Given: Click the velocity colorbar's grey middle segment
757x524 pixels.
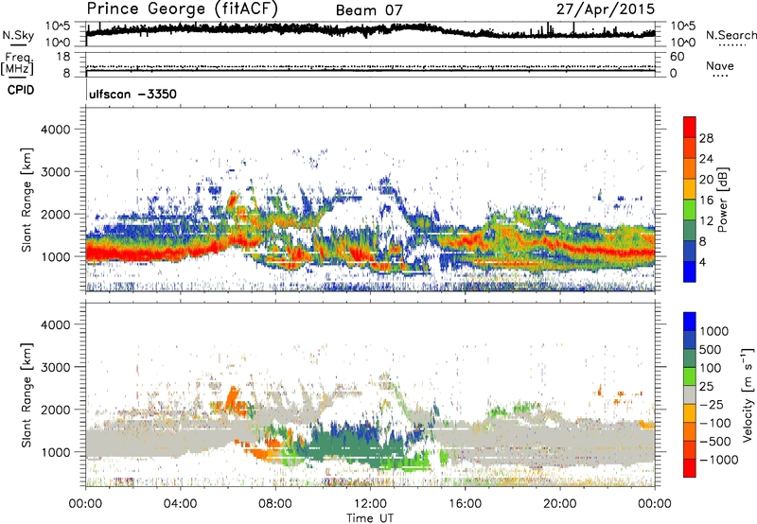Looking at the screenshot, I should tap(690, 395).
